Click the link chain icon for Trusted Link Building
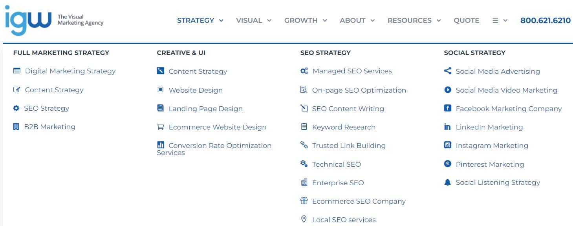The image size is (573, 226). point(303,145)
